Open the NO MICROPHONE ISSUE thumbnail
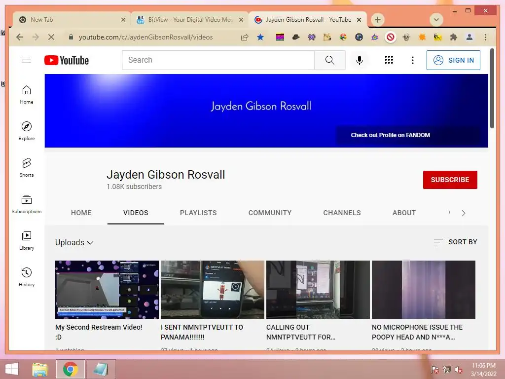This screenshot has width=505, height=379. (423, 289)
